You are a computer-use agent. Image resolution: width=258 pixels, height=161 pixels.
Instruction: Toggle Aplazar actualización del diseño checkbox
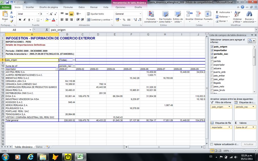point(212,144)
